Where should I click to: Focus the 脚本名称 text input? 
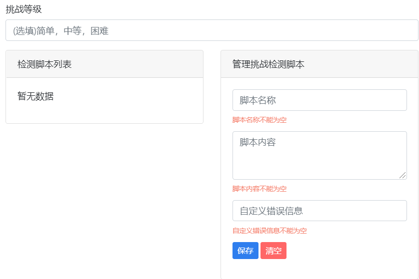click(x=319, y=100)
